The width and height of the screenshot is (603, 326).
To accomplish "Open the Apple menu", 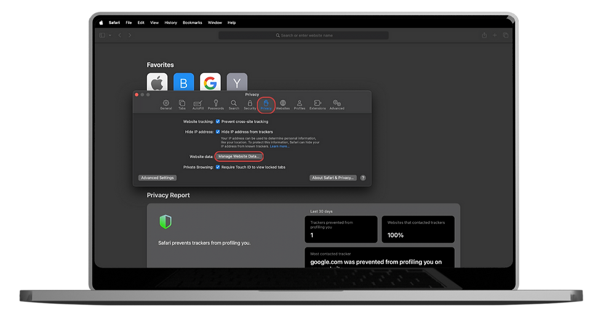I will coord(101,23).
